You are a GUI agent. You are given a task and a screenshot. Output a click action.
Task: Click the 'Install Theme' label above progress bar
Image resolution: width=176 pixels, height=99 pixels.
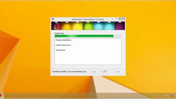(59, 33)
